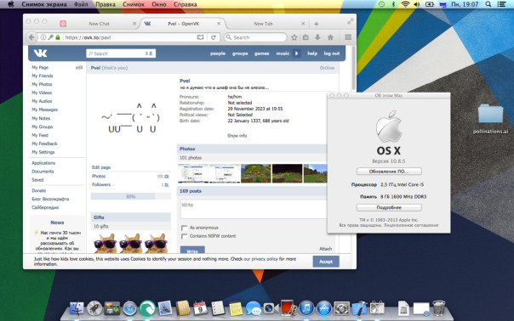Screen dimensions: 514x321
Task: Check the As anonymous checkbox
Action: click(x=184, y=228)
